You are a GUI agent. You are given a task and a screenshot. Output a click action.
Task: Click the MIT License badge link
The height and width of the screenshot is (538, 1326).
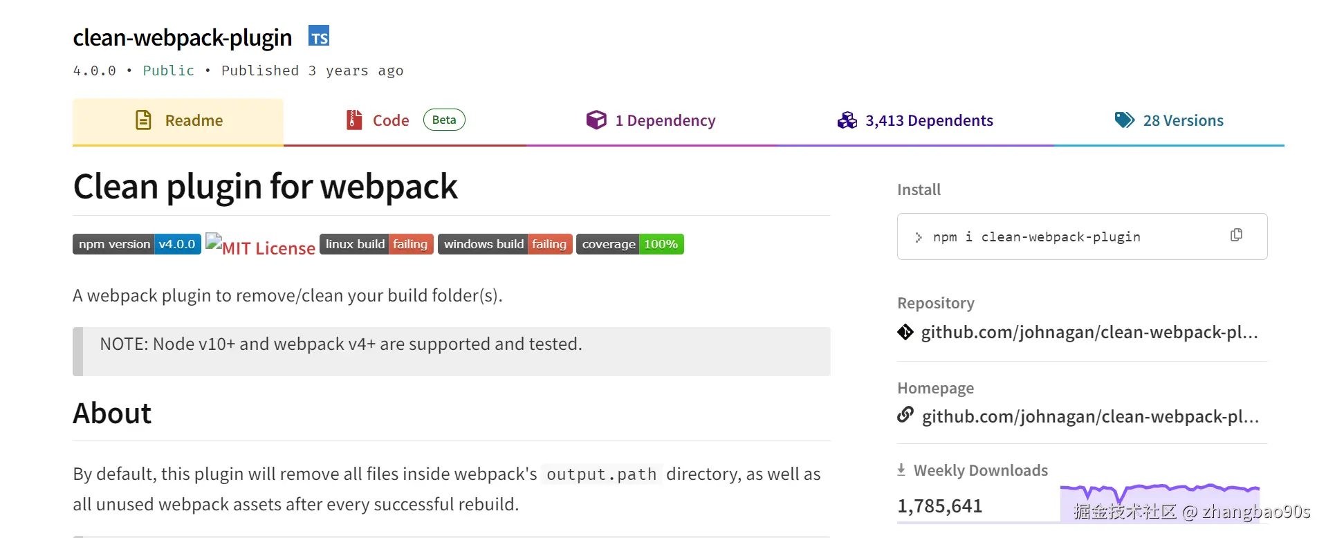[261, 247]
